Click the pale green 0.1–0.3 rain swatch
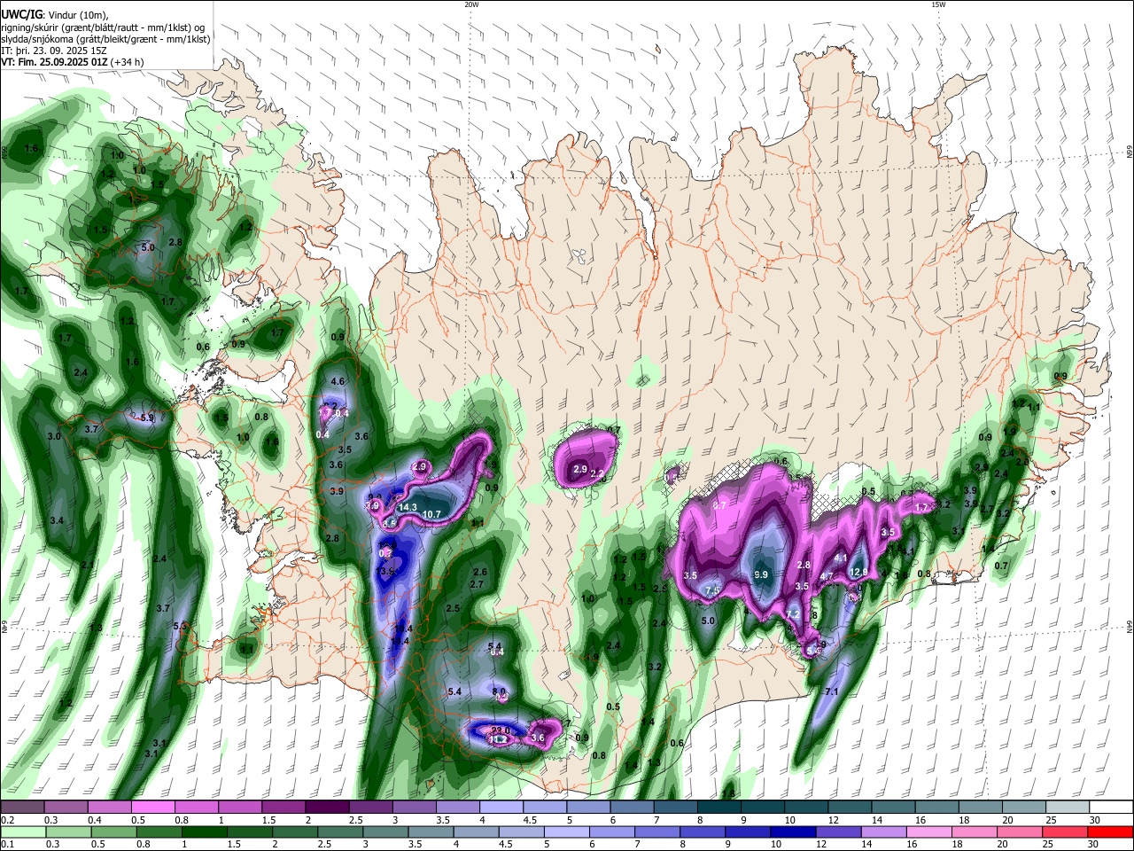This screenshot has width=1134, height=851. (22, 831)
